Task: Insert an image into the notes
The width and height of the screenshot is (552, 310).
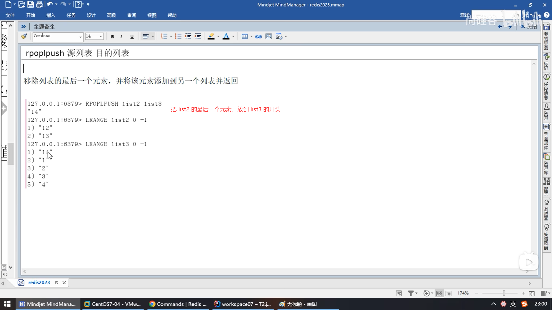Action: coord(269,36)
